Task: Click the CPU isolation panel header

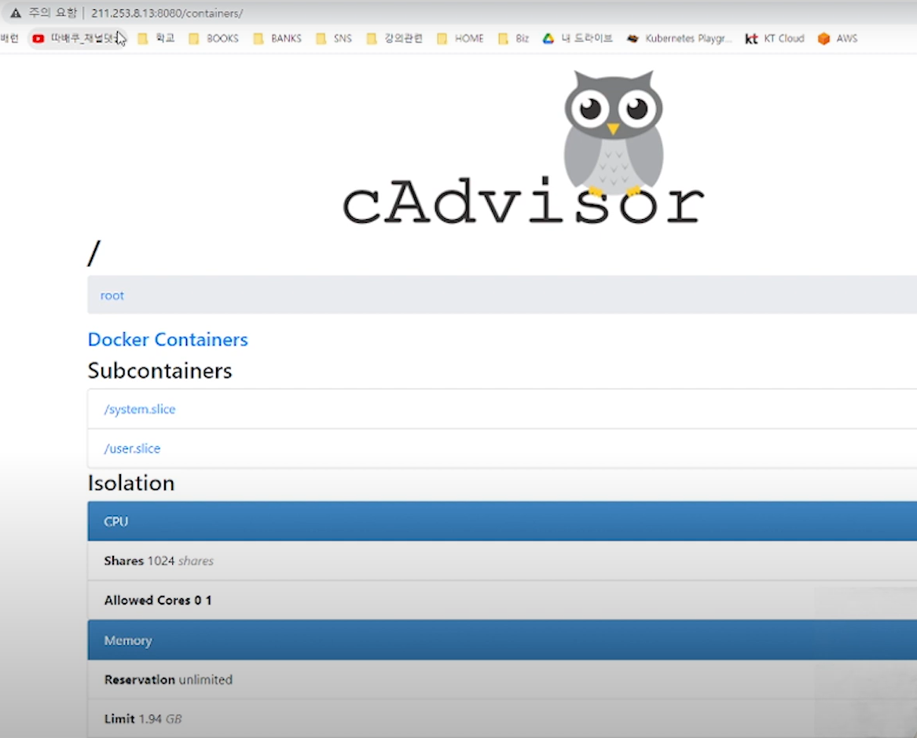Action: click(x=502, y=521)
